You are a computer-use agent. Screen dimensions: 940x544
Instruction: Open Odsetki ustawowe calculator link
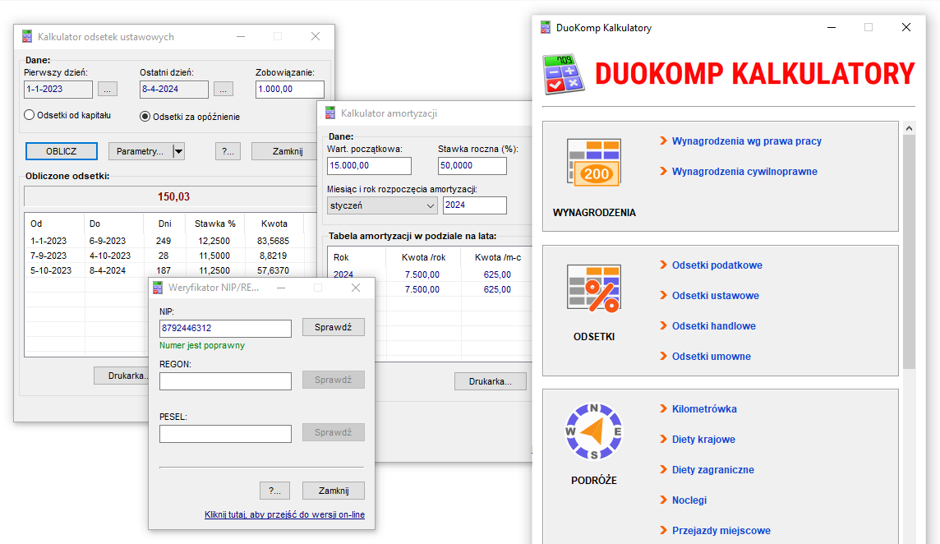click(x=715, y=296)
